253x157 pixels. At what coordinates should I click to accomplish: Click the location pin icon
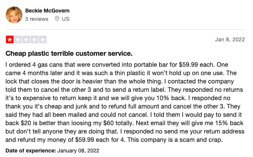pos(57,19)
